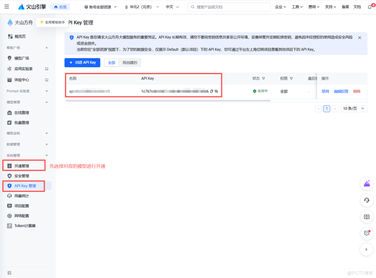Select 在线推理 under 模型推理

point(21,113)
